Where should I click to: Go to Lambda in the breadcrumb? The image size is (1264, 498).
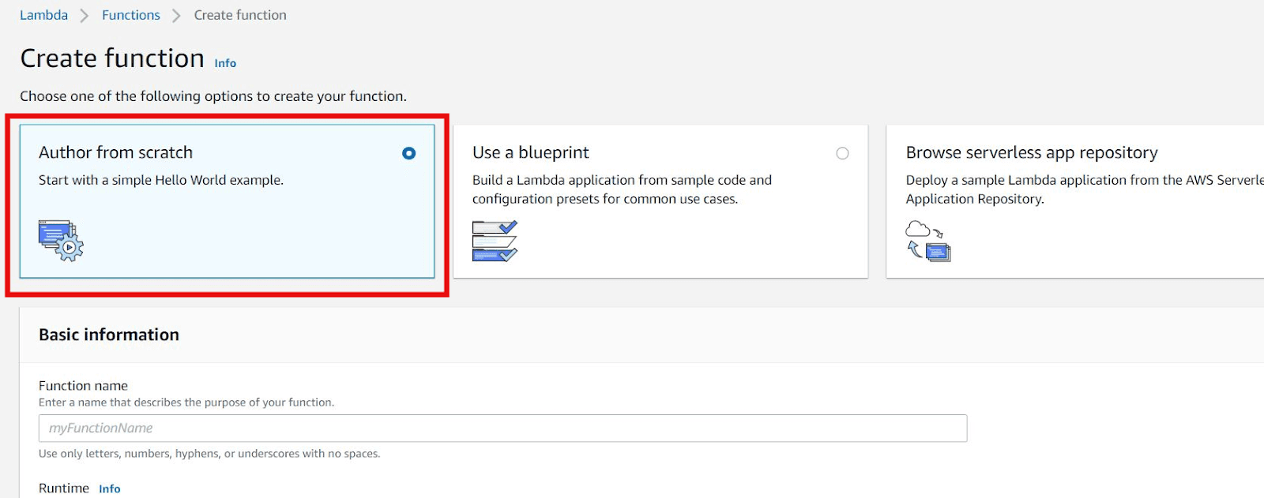(x=43, y=15)
